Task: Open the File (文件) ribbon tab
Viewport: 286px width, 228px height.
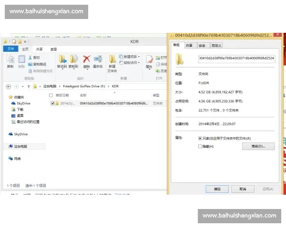Action: tap(10, 49)
